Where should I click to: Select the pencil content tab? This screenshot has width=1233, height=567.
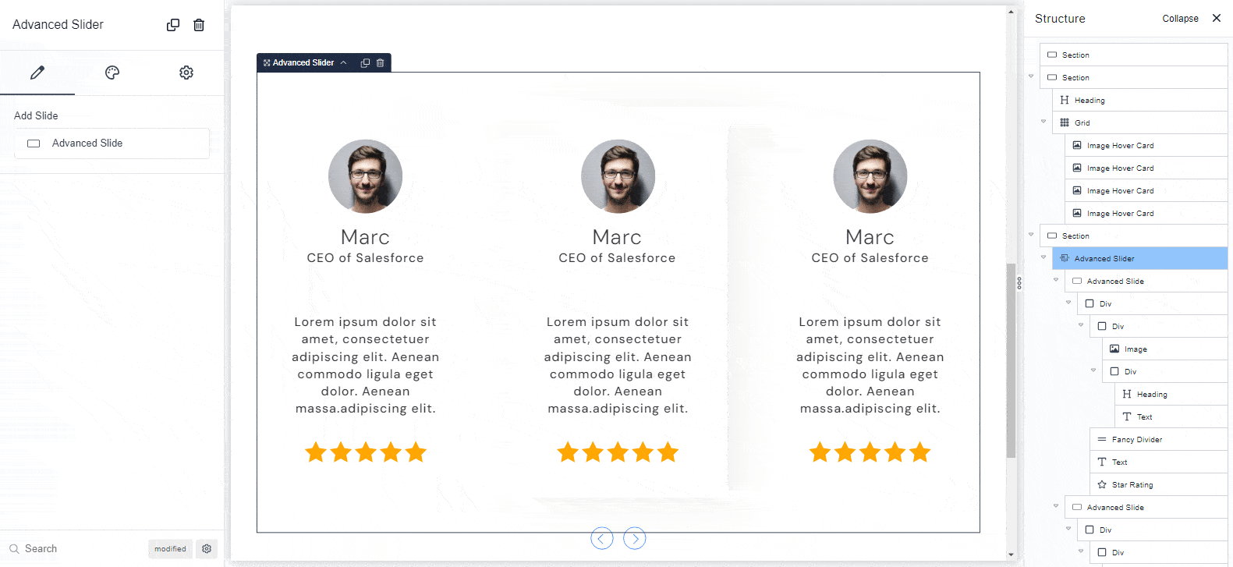pos(37,73)
